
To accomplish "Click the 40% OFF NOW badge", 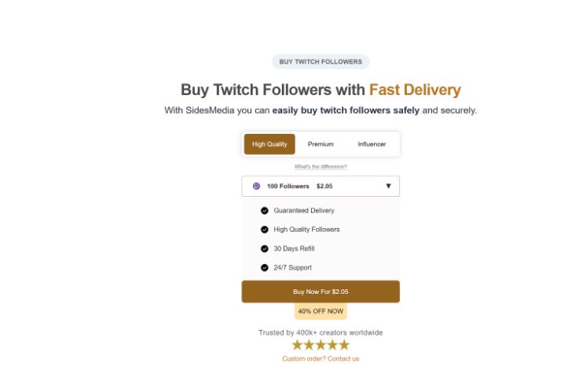I will tap(320, 311).
